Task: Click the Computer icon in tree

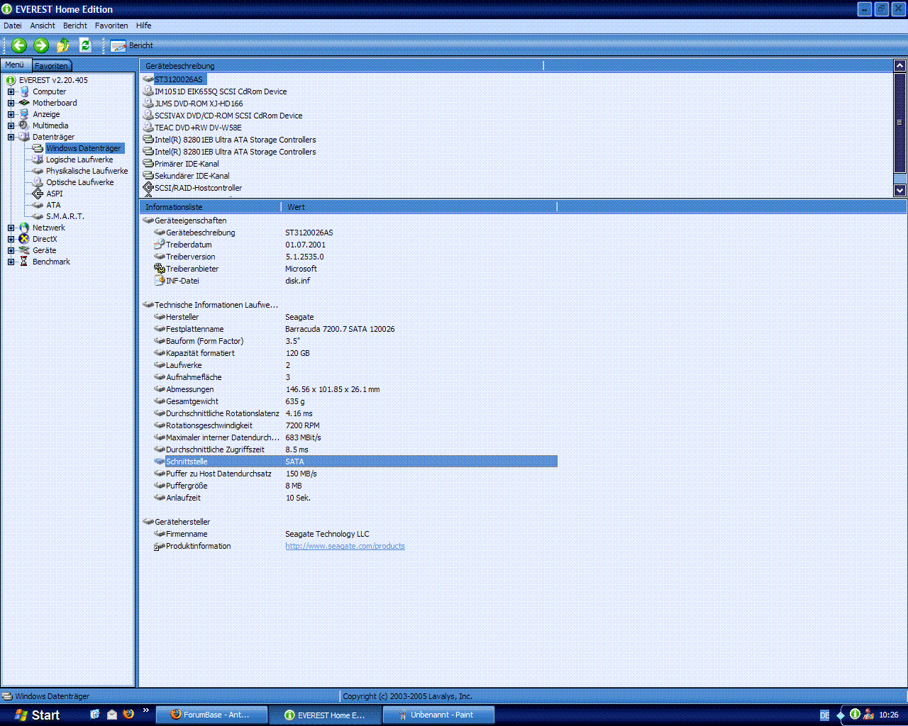Action: point(24,91)
